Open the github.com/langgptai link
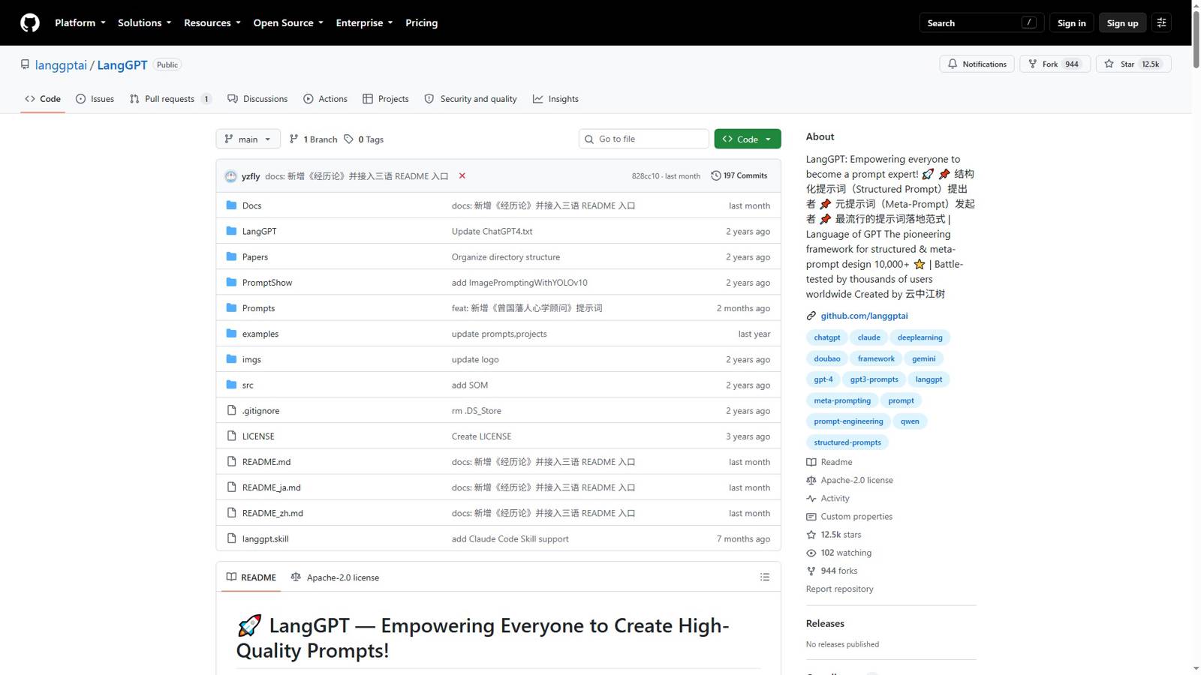1201x675 pixels. point(864,316)
